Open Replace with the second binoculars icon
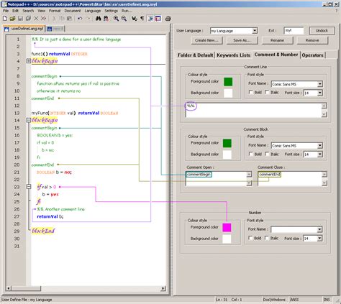The width and height of the screenshot is (341, 304). [106, 19]
